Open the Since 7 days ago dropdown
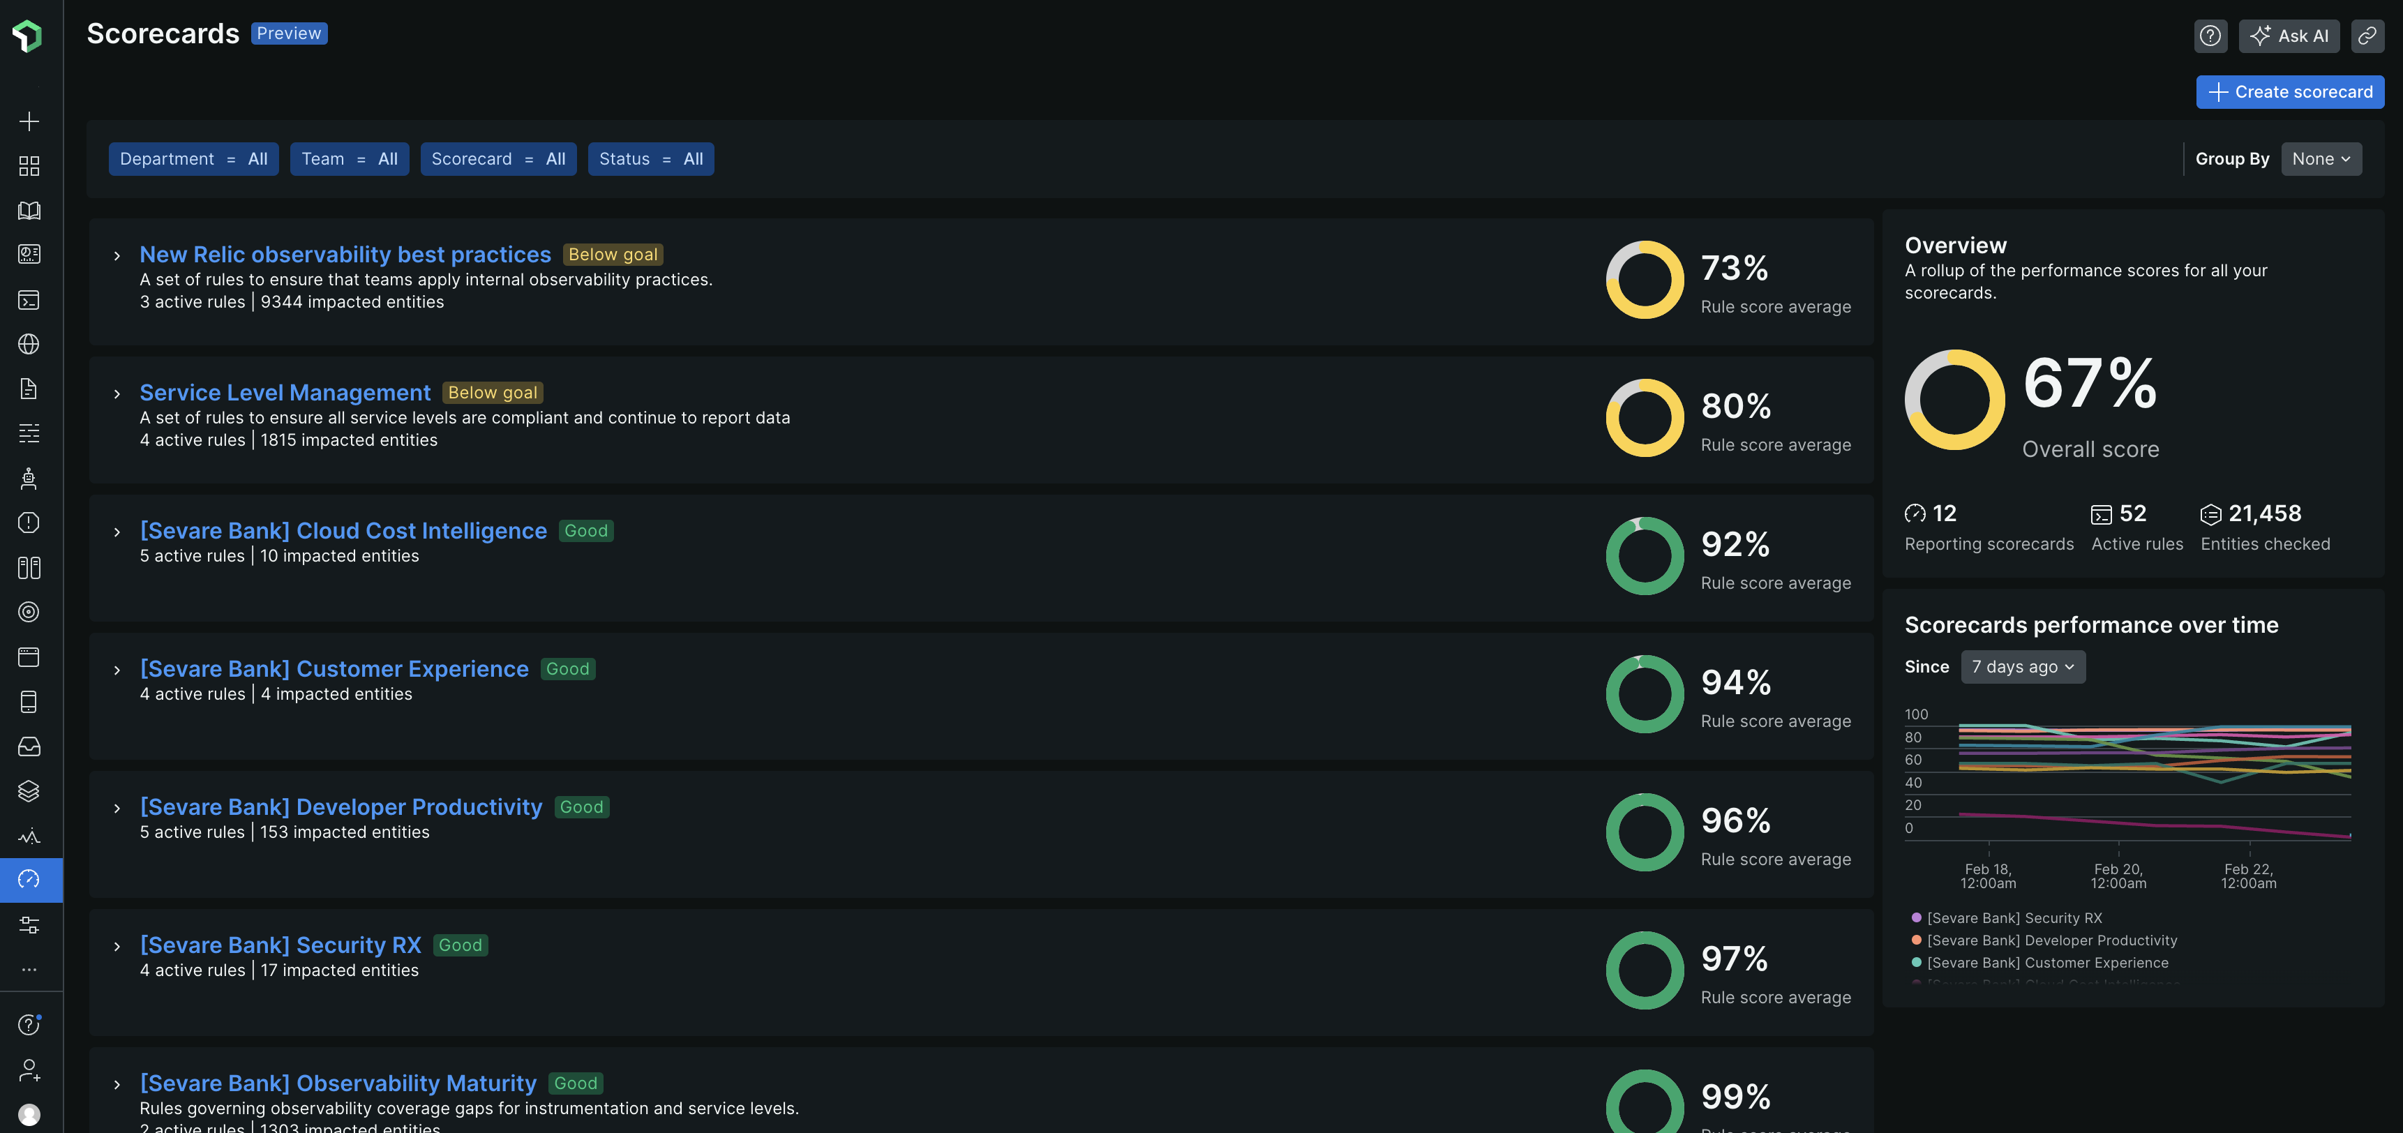 pos(2023,667)
